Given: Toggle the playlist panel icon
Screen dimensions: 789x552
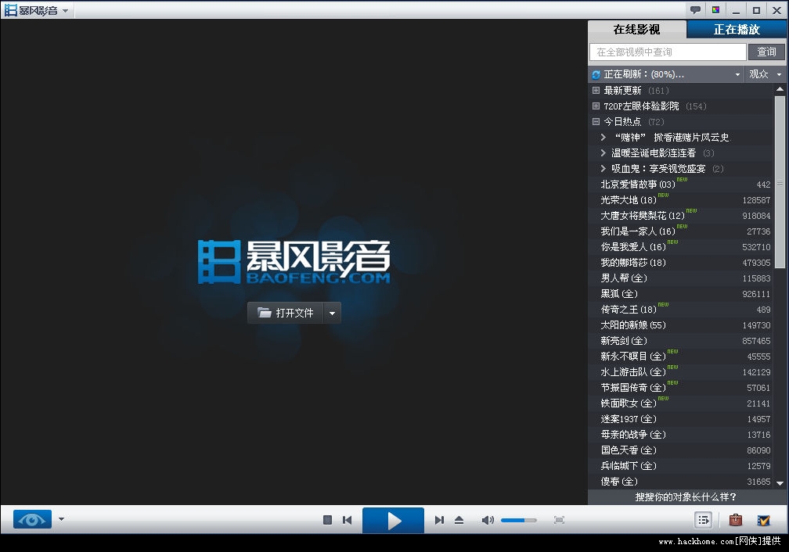Looking at the screenshot, I should coord(704,520).
